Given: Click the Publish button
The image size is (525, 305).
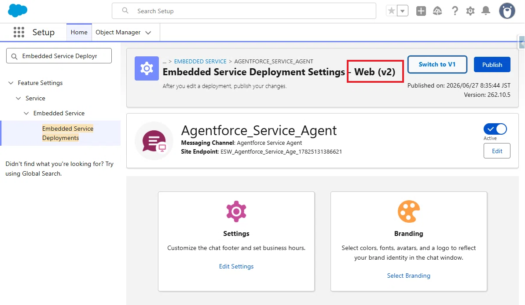Looking at the screenshot, I should click(x=492, y=65).
